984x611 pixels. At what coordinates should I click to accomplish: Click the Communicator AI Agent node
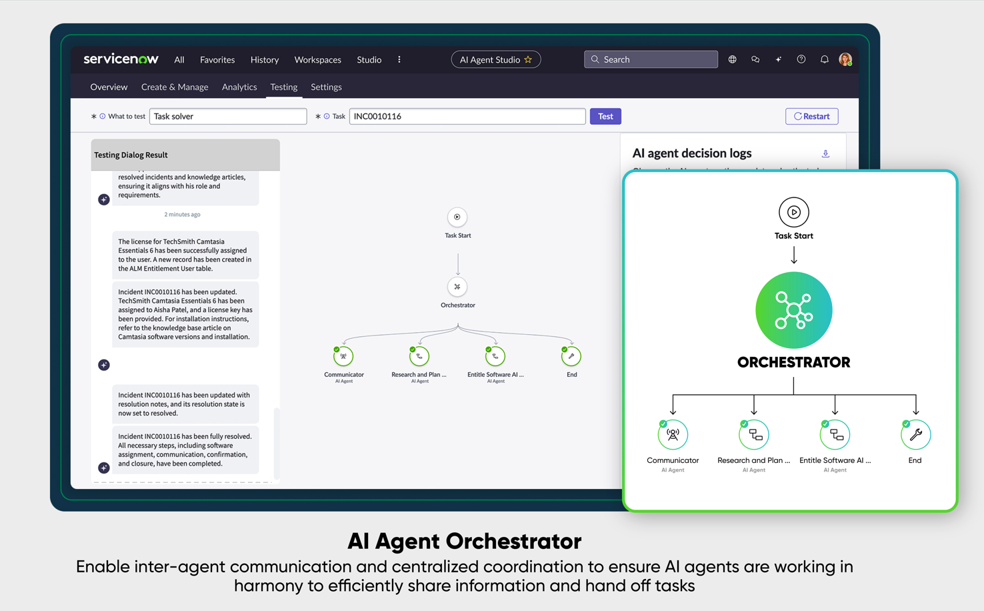pos(343,356)
